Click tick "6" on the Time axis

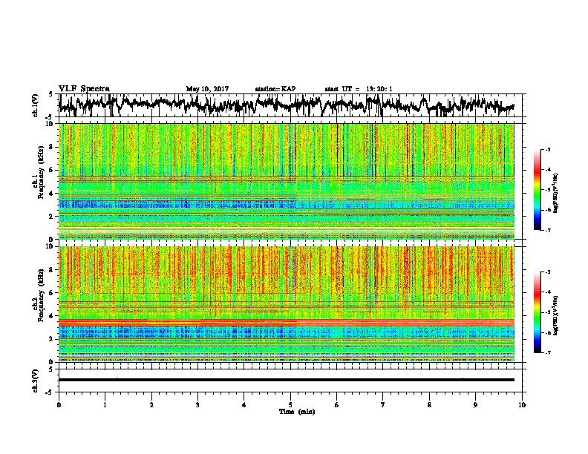pyautogui.click(x=337, y=405)
